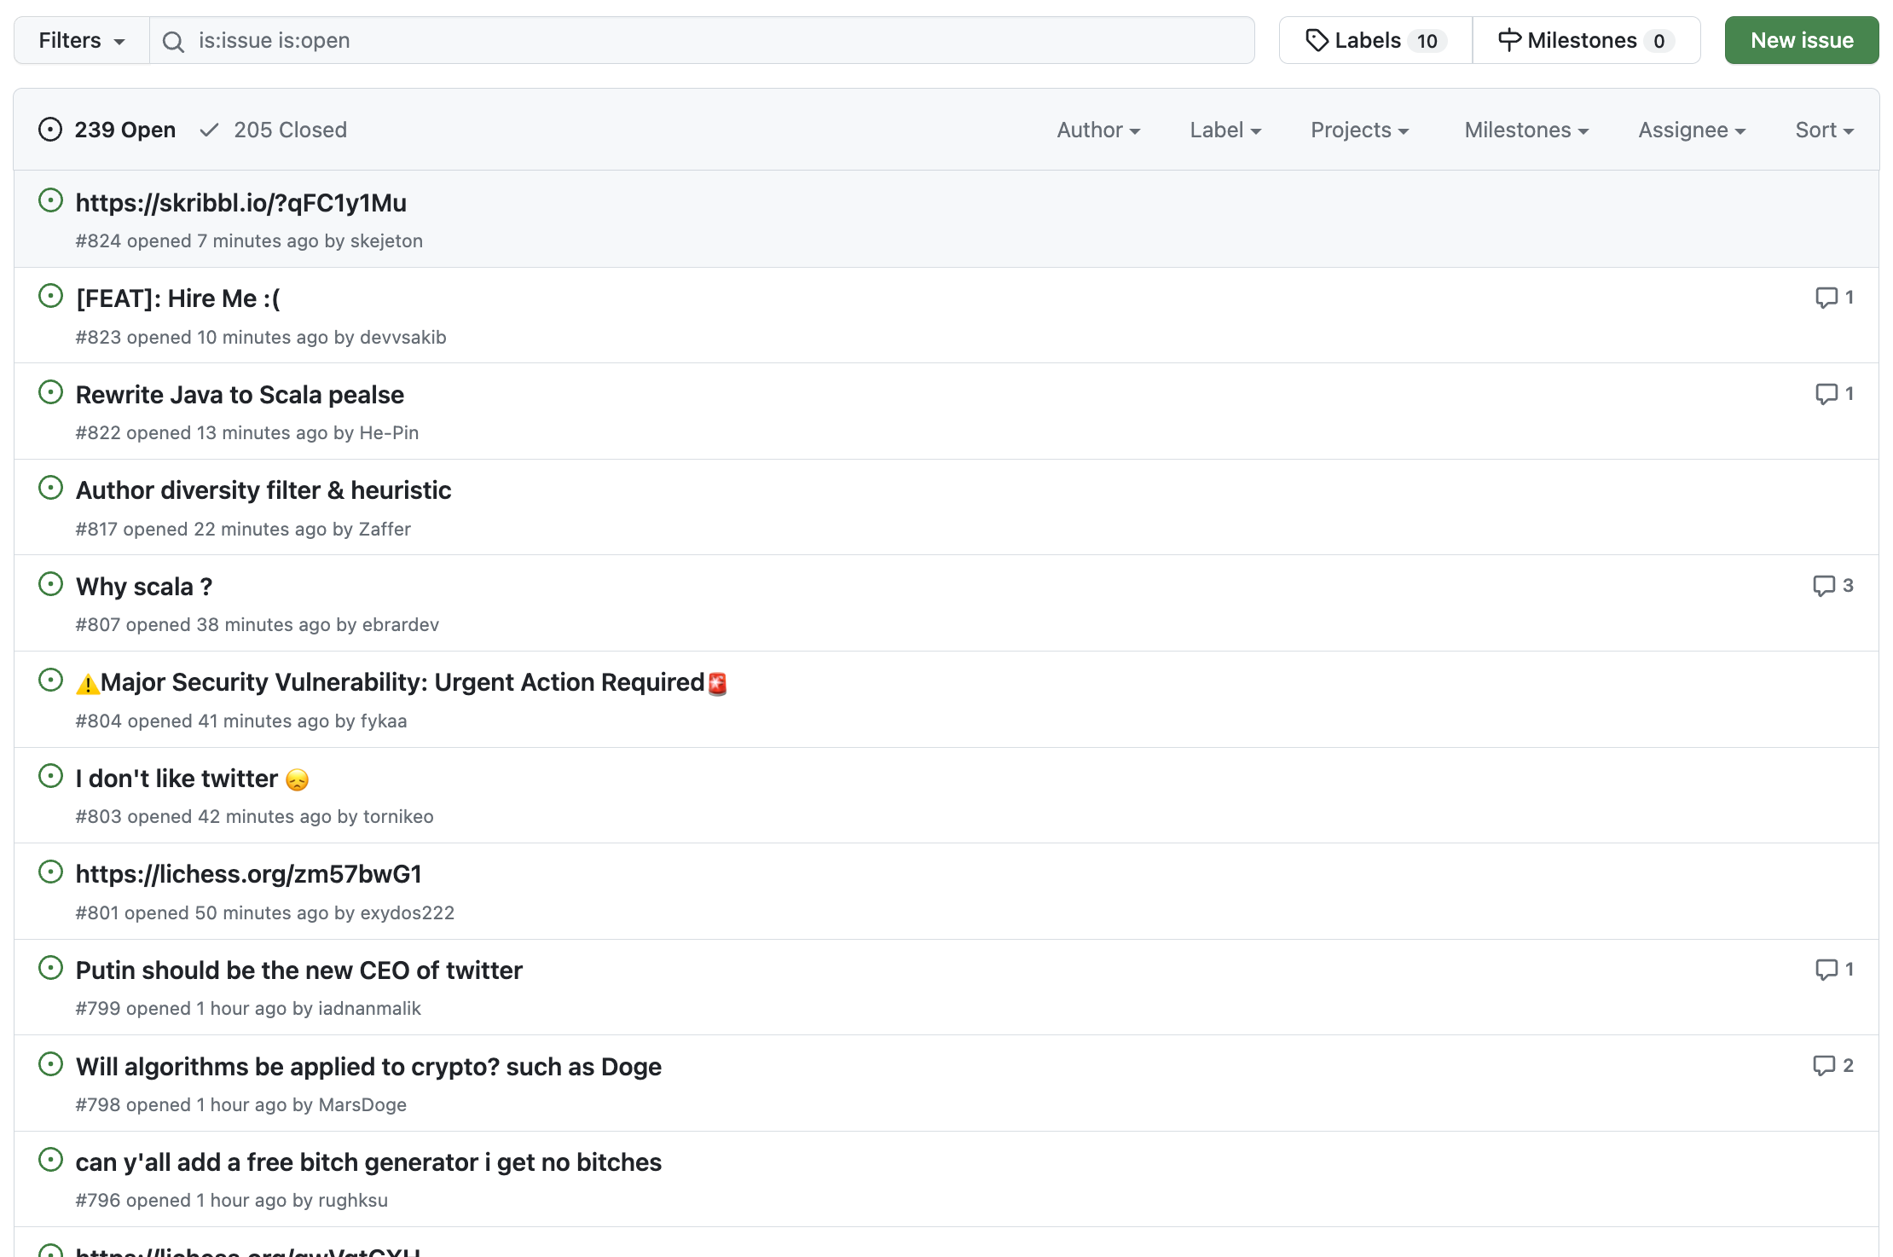This screenshot has height=1257, width=1893.
Task: Open the Sort dropdown menu
Action: pyautogui.click(x=1824, y=130)
